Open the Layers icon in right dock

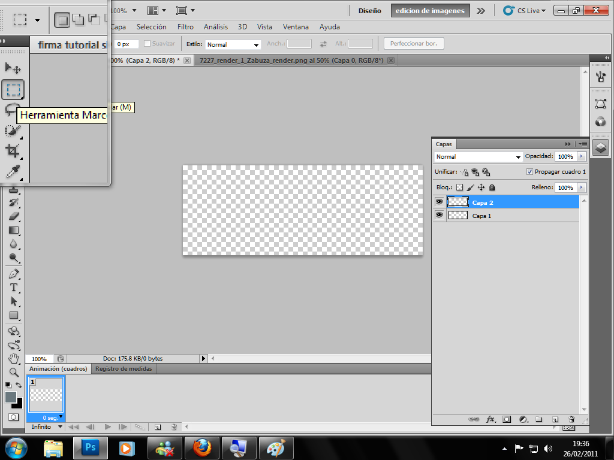(601, 148)
